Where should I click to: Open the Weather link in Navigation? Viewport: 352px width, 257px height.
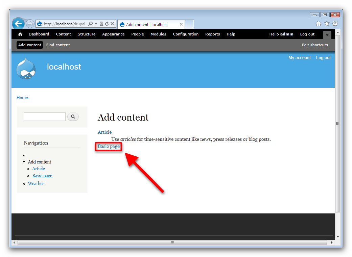click(36, 183)
